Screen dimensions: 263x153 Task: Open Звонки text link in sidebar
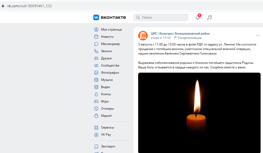tap(106, 51)
